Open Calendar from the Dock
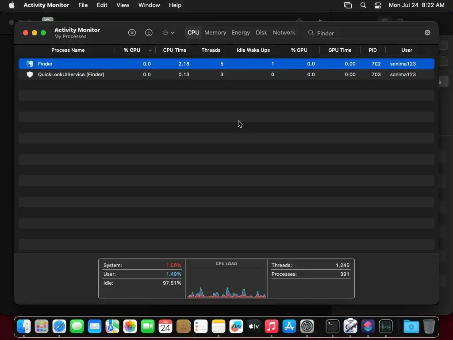 coord(165,326)
